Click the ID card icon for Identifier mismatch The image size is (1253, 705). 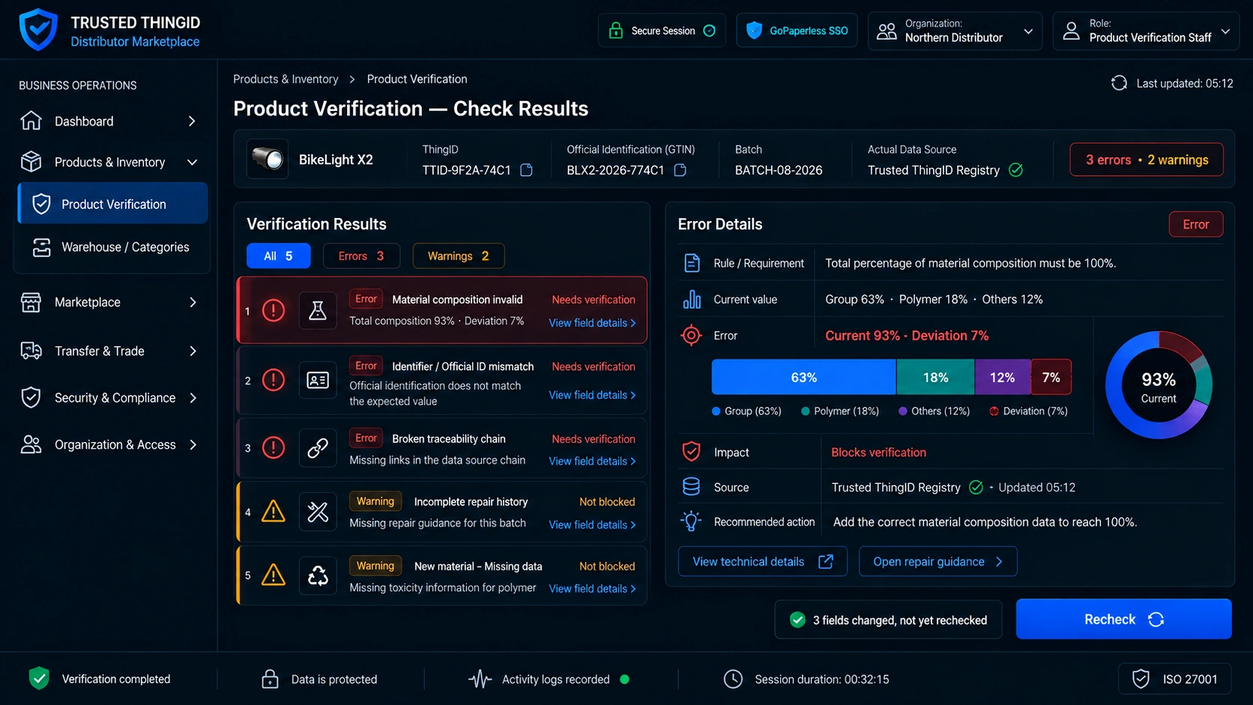(318, 380)
